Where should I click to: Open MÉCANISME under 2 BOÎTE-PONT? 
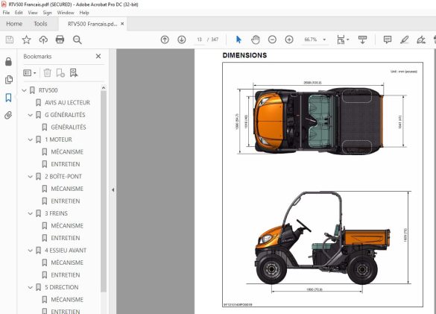point(67,189)
